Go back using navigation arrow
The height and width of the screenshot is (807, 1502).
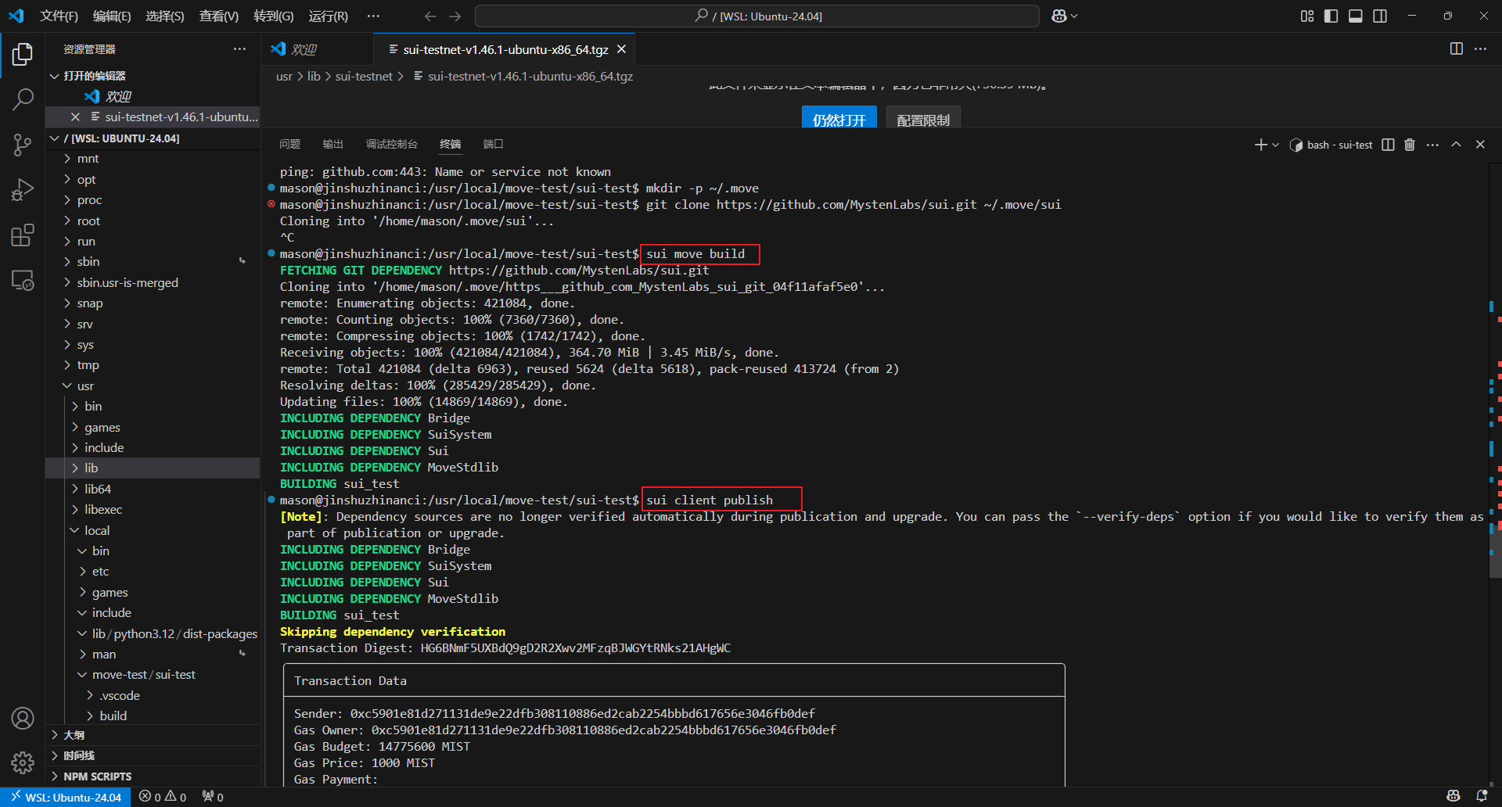tap(430, 16)
